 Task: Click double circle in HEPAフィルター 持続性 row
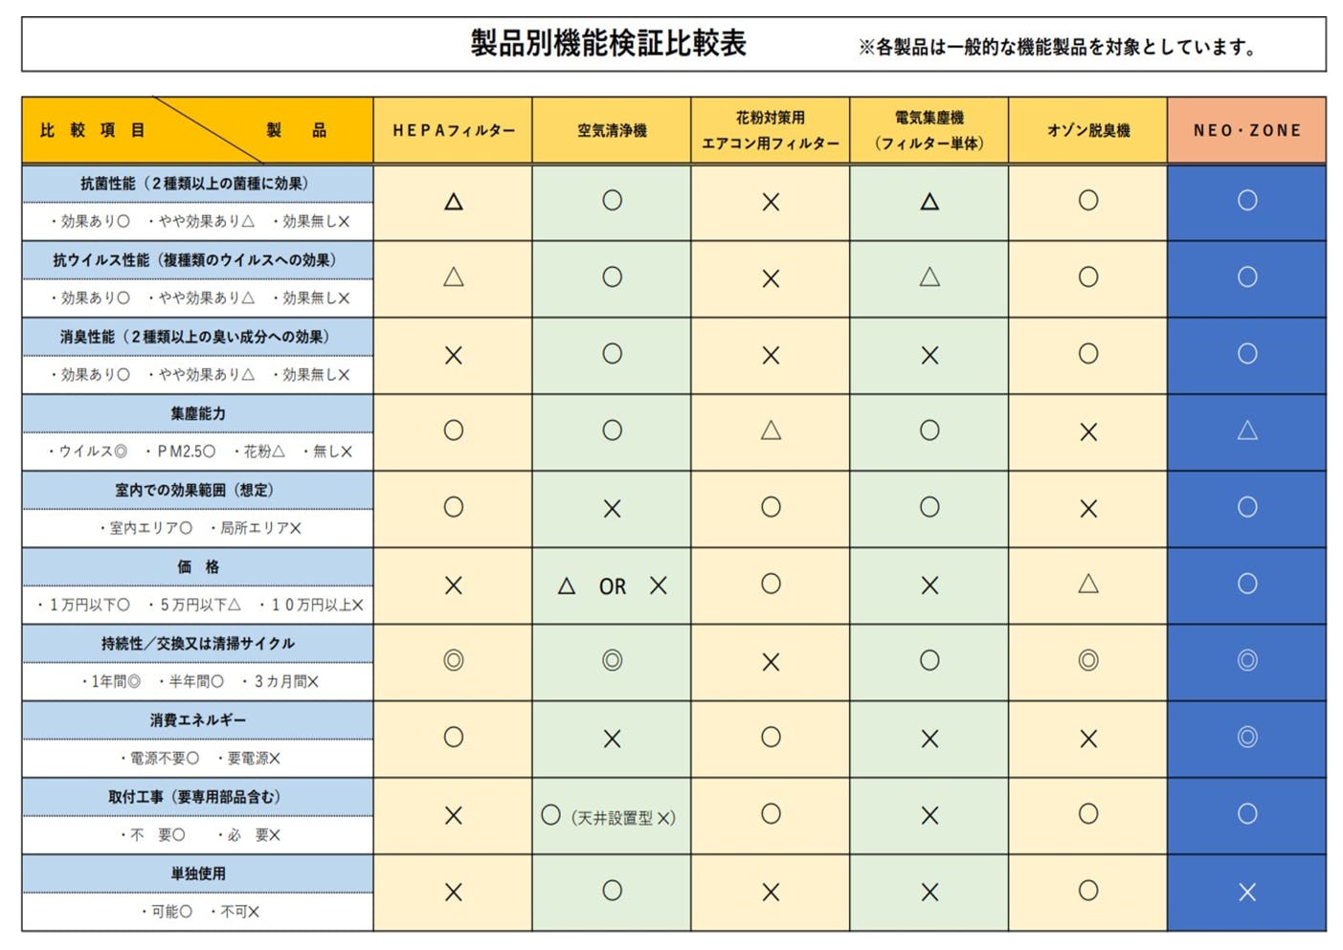click(x=454, y=660)
